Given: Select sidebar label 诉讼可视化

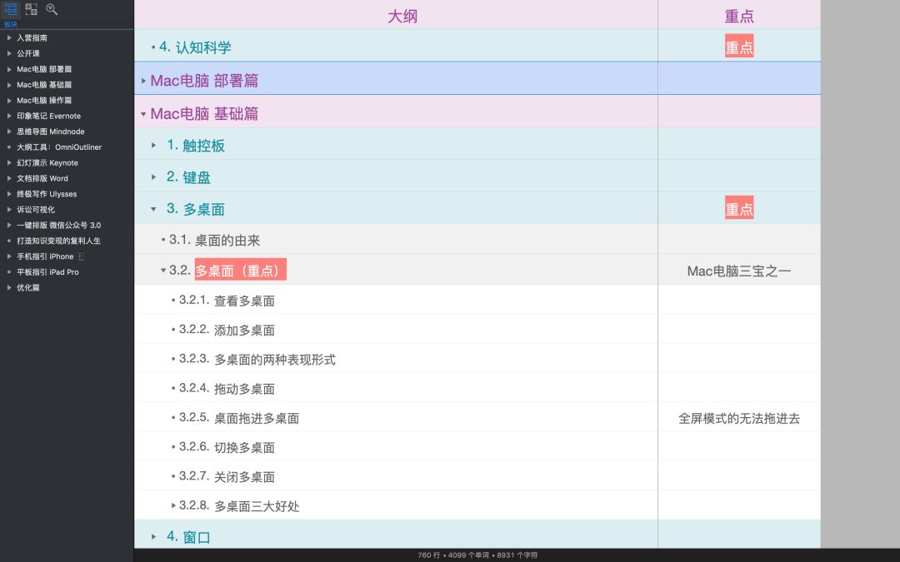Looking at the screenshot, I should (x=36, y=210).
